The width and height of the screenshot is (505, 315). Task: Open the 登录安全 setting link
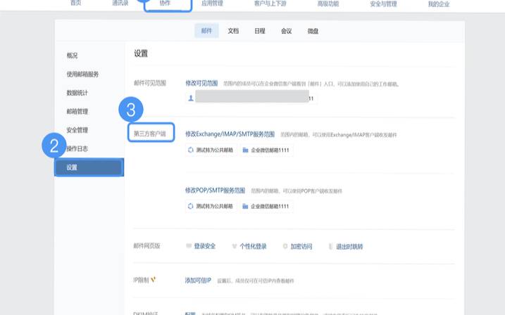point(205,246)
